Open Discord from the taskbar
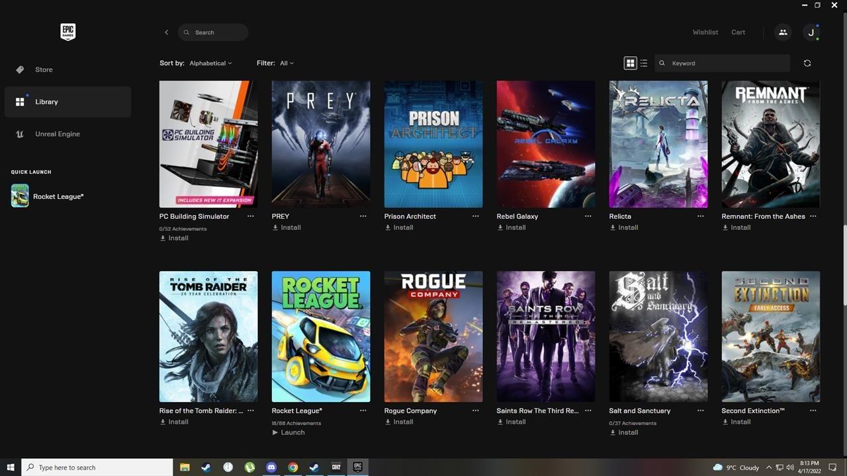The width and height of the screenshot is (847, 476). point(271,467)
